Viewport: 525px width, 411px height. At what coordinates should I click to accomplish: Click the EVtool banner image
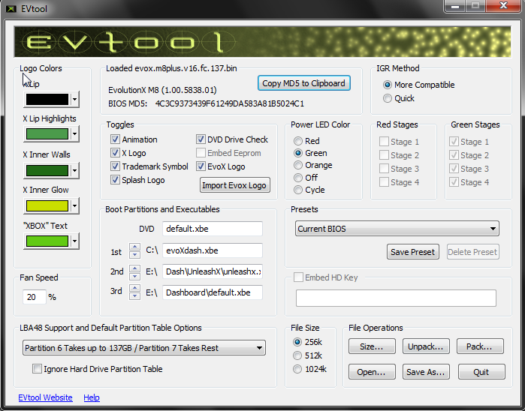point(263,42)
